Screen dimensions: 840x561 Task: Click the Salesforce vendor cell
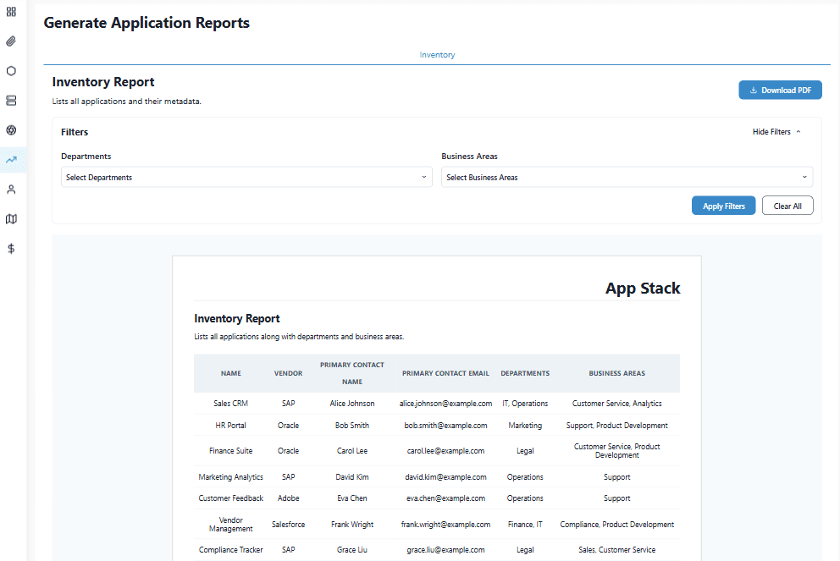[288, 525]
